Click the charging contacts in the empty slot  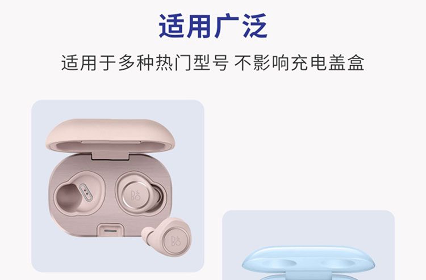coord(86,192)
